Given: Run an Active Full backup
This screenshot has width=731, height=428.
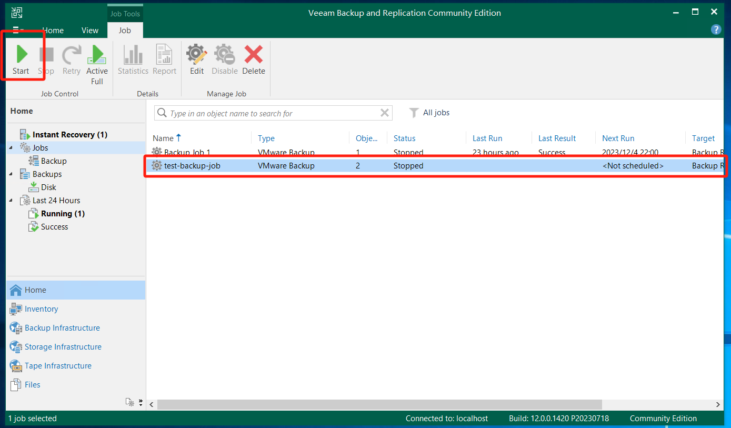Looking at the screenshot, I should pyautogui.click(x=97, y=65).
